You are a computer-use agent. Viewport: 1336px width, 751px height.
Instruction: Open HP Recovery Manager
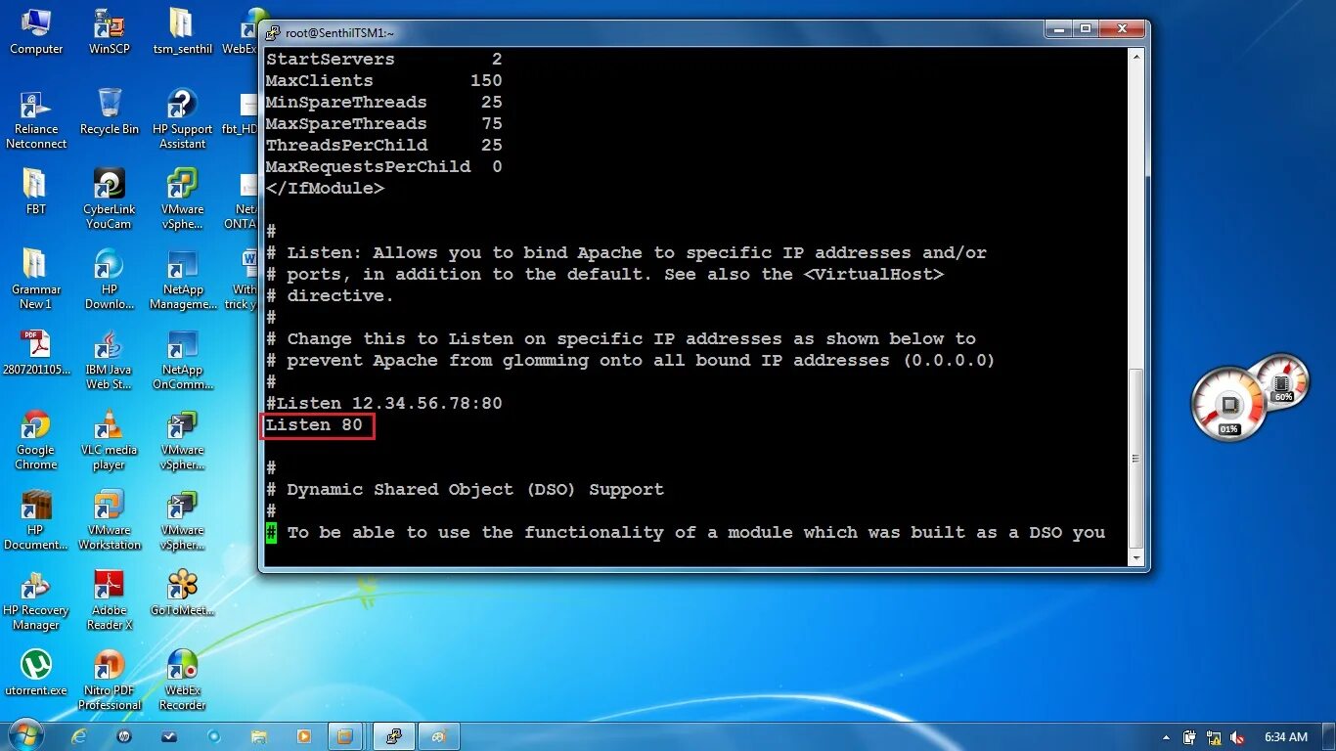click(36, 599)
